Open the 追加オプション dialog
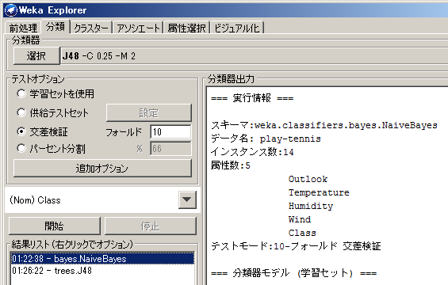Image resolution: width=448 pixels, height=285 pixels. coord(102,168)
